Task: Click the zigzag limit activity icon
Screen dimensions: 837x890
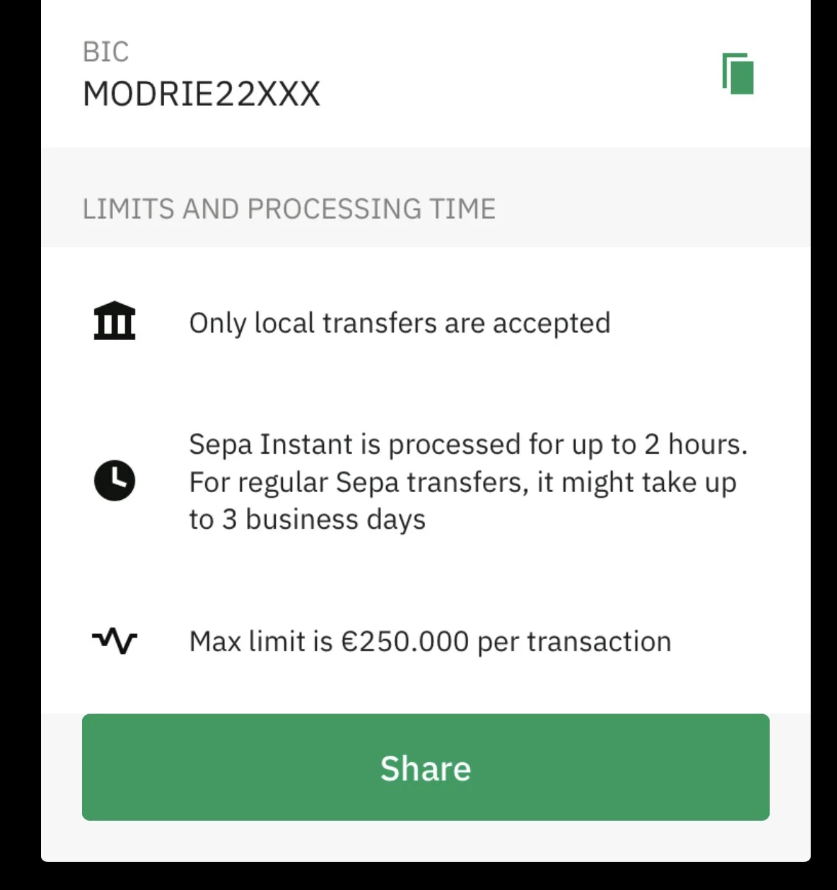Action: click(115, 641)
